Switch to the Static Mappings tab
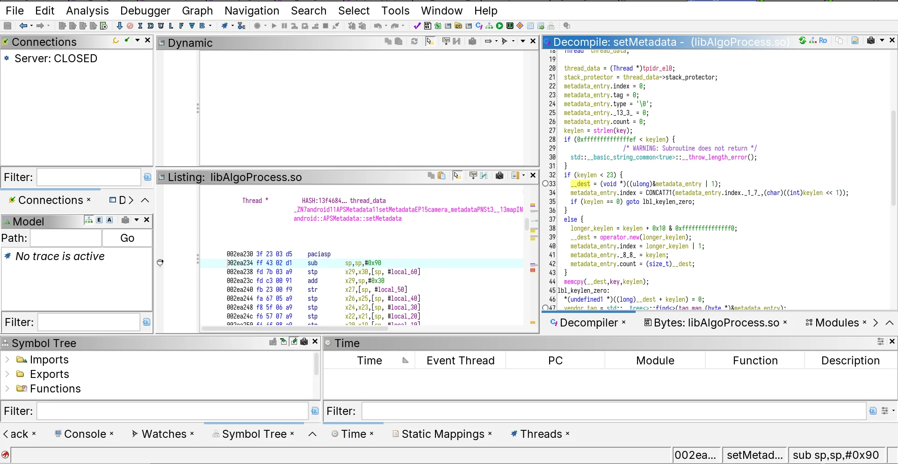 click(442, 434)
